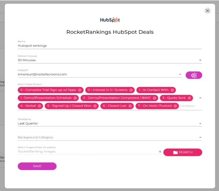Open the Background Category dropdown
Screen dimensions: 219x191
200,137
